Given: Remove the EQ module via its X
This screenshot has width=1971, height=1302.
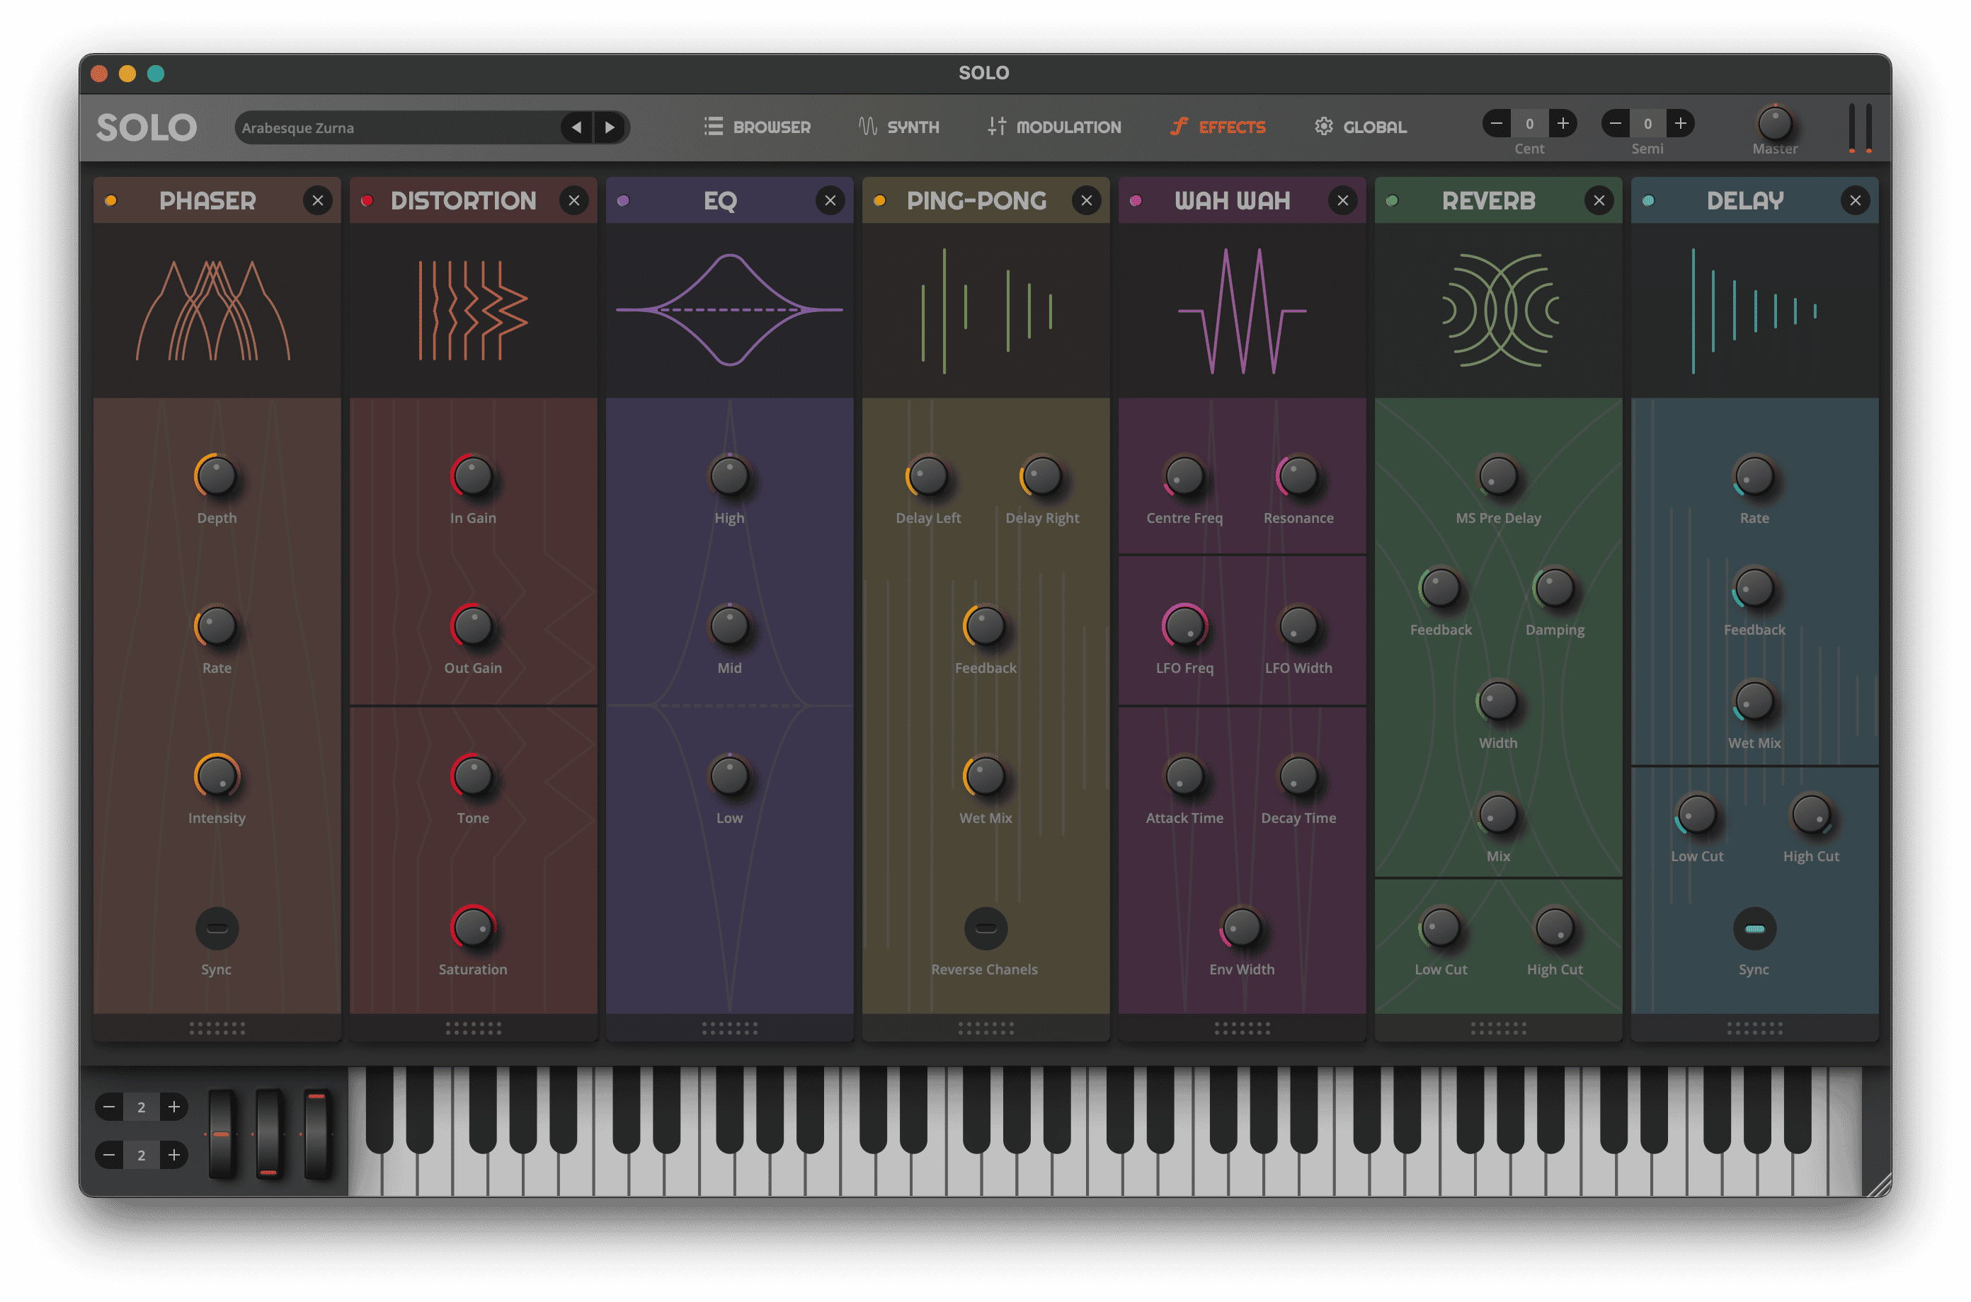Looking at the screenshot, I should coord(830,200).
